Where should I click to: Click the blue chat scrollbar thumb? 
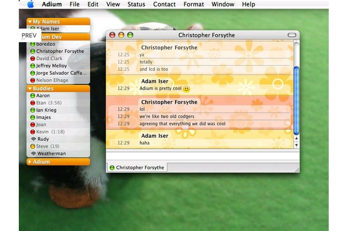(296, 99)
